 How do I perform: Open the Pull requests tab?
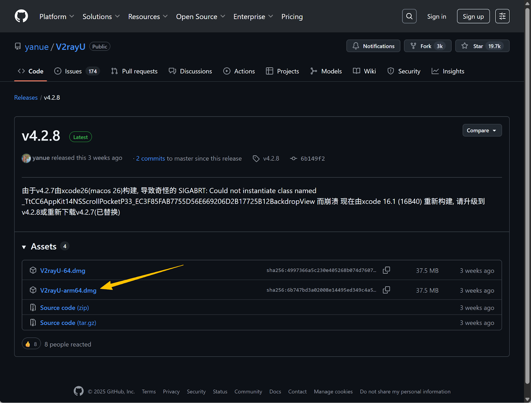(134, 71)
